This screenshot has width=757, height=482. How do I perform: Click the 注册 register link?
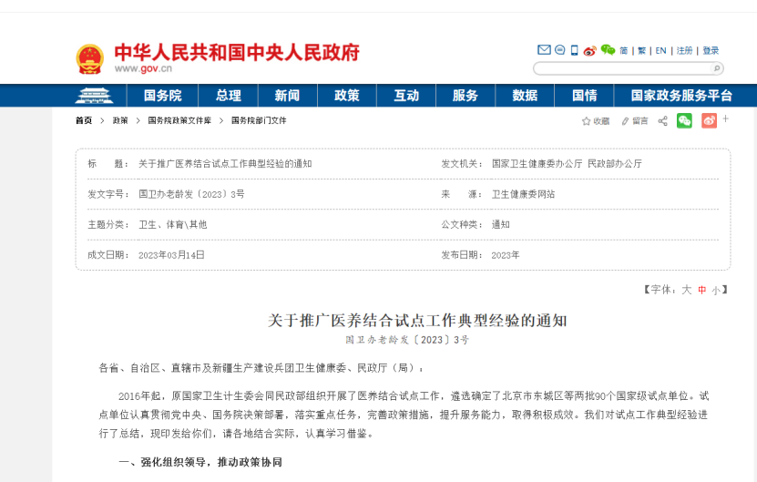pyautogui.click(x=684, y=51)
